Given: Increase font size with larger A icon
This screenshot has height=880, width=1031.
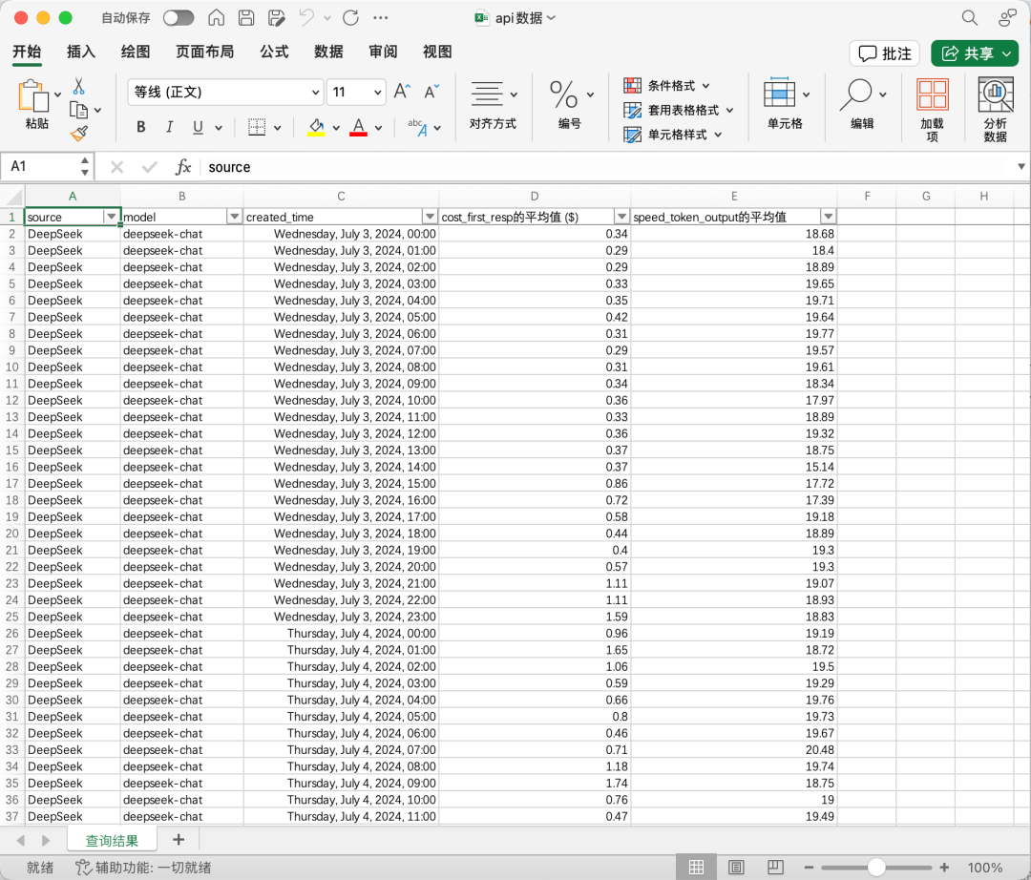Looking at the screenshot, I should click(402, 92).
